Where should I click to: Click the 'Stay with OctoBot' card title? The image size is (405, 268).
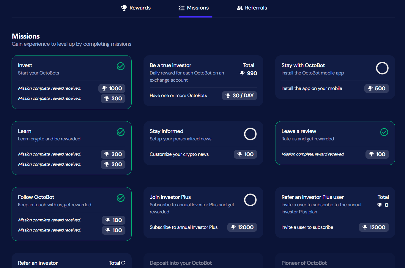coord(303,65)
